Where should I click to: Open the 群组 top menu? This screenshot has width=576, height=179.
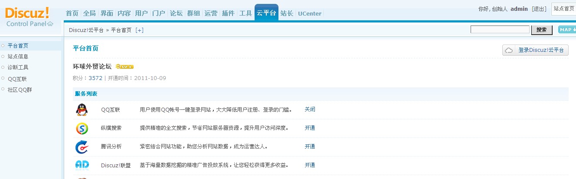click(193, 13)
